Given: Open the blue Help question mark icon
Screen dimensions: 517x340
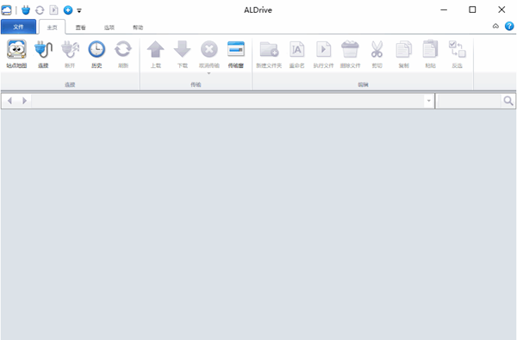Looking at the screenshot, I should coord(509,26).
